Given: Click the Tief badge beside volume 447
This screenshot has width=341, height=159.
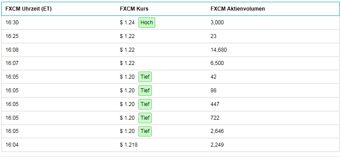Looking at the screenshot, I should (x=145, y=104).
